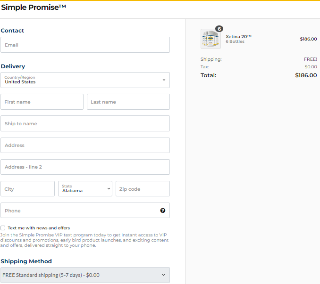The height and width of the screenshot is (284, 320).
Task: Click the Simple Promise logo link
Action: tap(34, 8)
